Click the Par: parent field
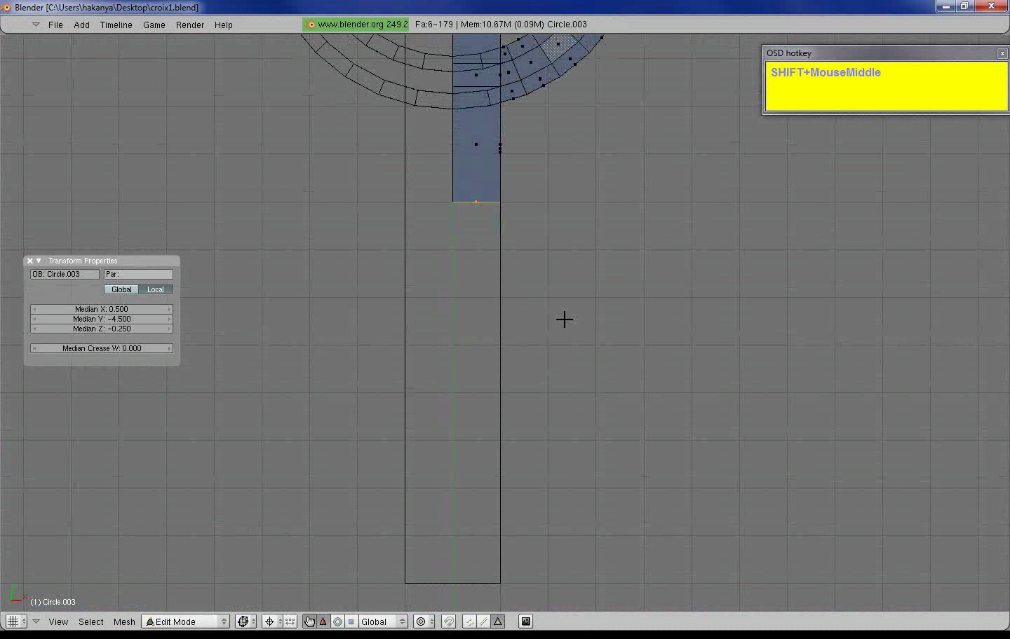Screen dimensions: 1010x639 click(138, 274)
